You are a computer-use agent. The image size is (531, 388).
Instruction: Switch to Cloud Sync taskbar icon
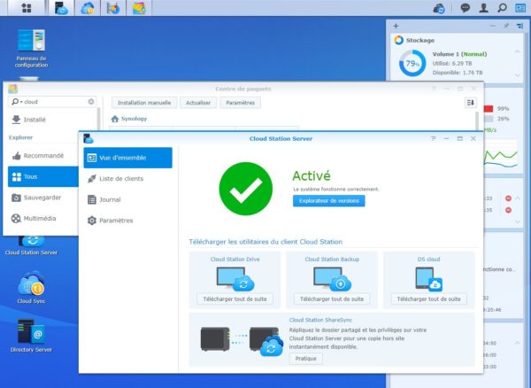[x=88, y=8]
